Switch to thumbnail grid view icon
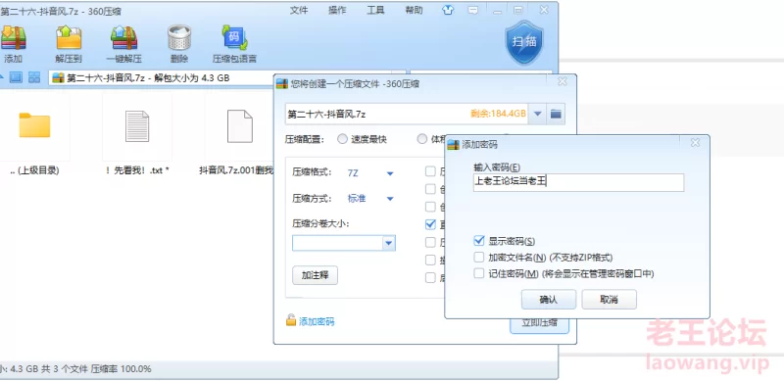Screen dimensions: 784x381 click(x=34, y=77)
